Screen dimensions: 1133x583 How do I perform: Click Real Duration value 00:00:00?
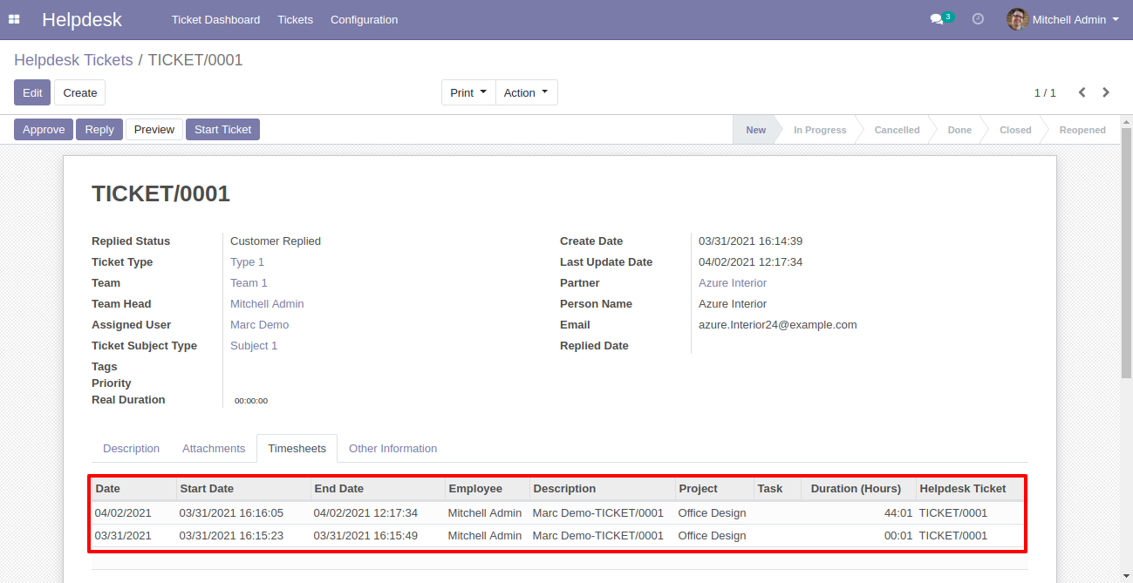pos(251,401)
